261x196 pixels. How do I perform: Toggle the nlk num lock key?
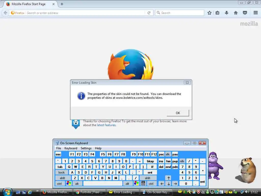pos(182,161)
